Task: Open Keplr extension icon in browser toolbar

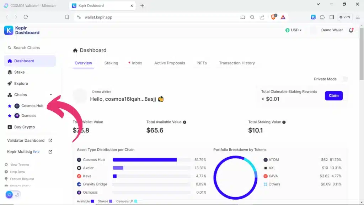Action: pos(313,17)
